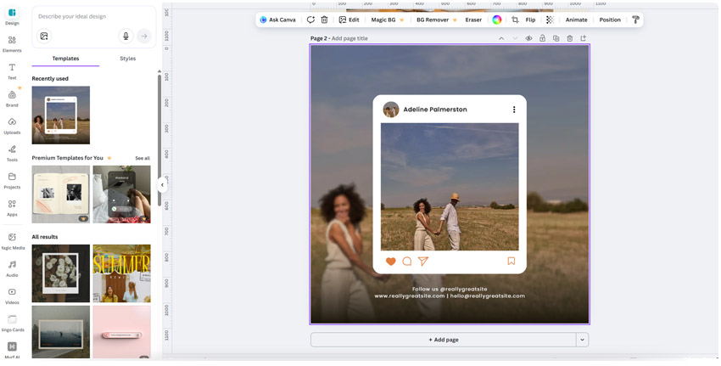Viewport: 721px width, 366px height.
Task: Pick the yellow SUMMER template
Action: [121, 273]
